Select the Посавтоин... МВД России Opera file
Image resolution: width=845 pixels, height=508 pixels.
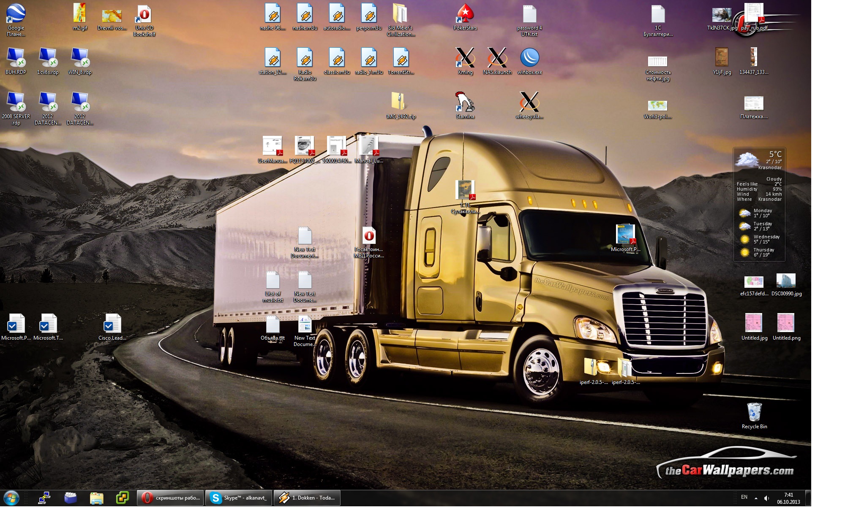coord(369,242)
